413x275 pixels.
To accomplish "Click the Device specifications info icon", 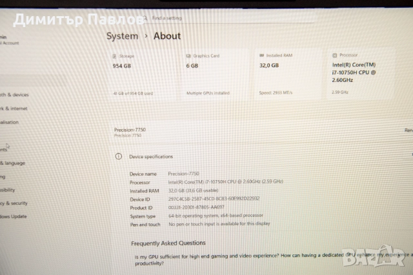I will pos(119,156).
